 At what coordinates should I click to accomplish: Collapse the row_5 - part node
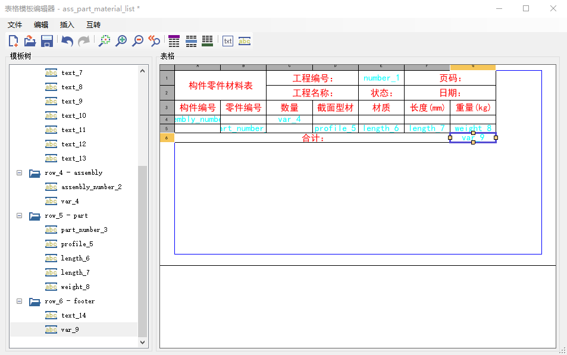click(x=20, y=216)
